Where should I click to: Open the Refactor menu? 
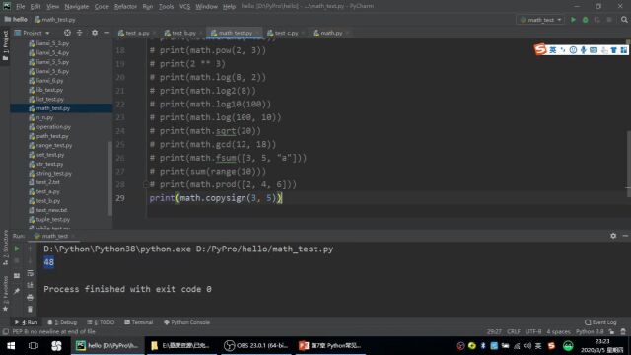pyautogui.click(x=125, y=7)
